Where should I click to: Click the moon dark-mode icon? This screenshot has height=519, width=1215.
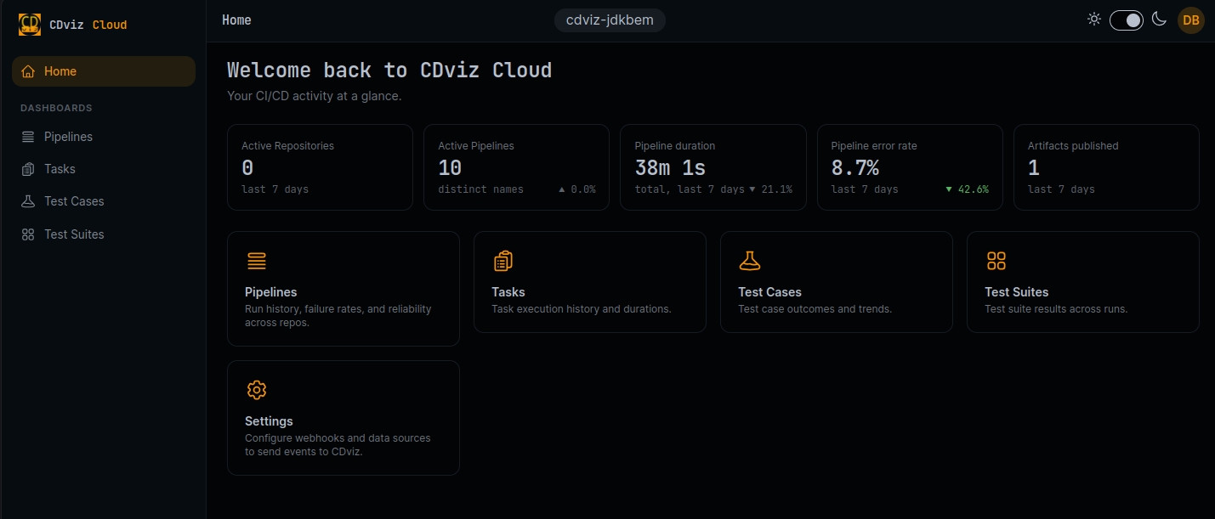coord(1159,20)
